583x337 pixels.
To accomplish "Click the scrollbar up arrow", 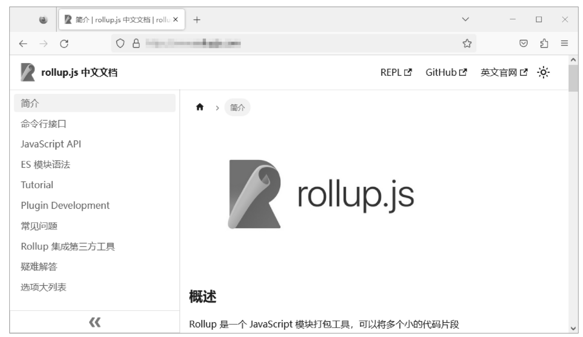I will (574, 60).
